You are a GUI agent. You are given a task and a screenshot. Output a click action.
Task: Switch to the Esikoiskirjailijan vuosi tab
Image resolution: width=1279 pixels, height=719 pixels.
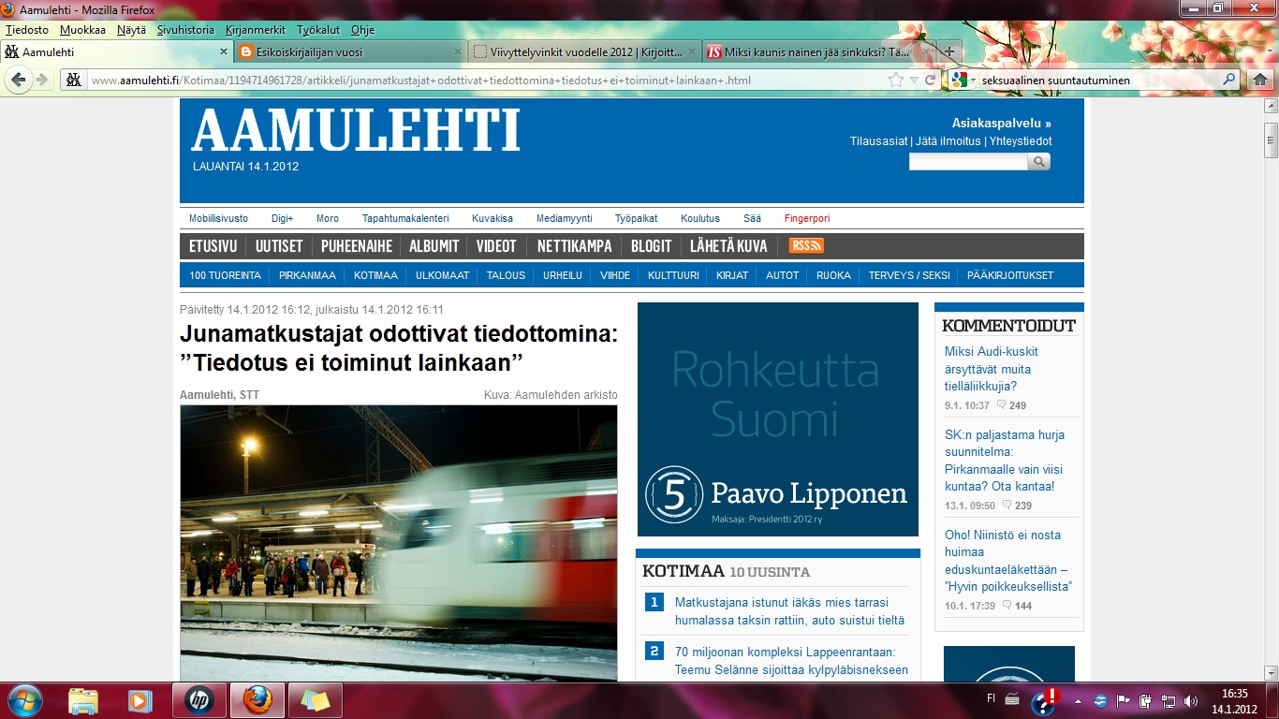coord(350,52)
